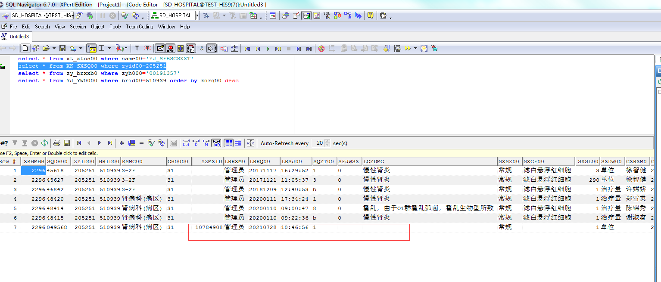661x282 pixels.
Task: Click the lightbulb advice icon
Action: (424, 49)
